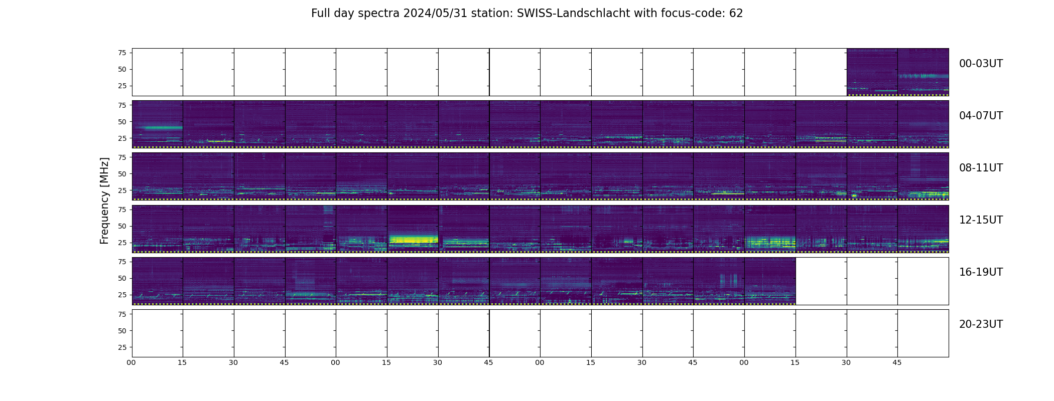The height and width of the screenshot is (401, 1054).
Task: Click the plot title mentioning SWISS-Landschlacht
Action: [x=527, y=14]
